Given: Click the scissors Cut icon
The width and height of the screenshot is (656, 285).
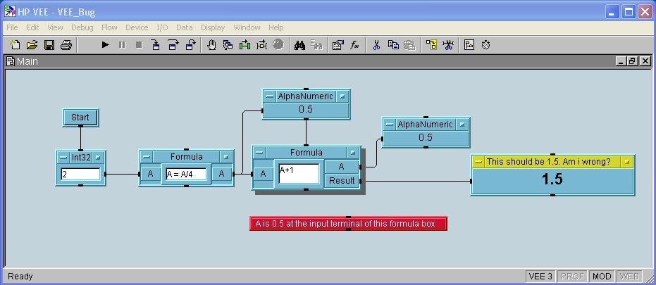Looking at the screenshot, I should [x=376, y=45].
